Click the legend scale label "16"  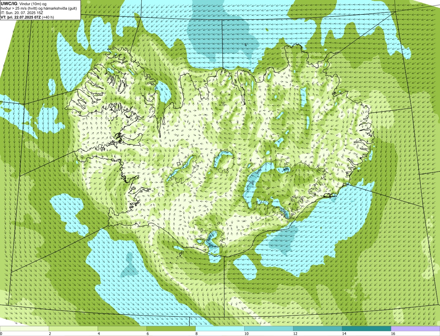(x=393, y=334)
